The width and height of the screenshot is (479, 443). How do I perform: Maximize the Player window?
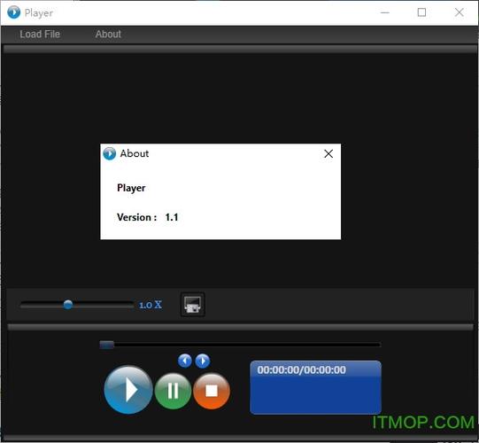coord(421,12)
